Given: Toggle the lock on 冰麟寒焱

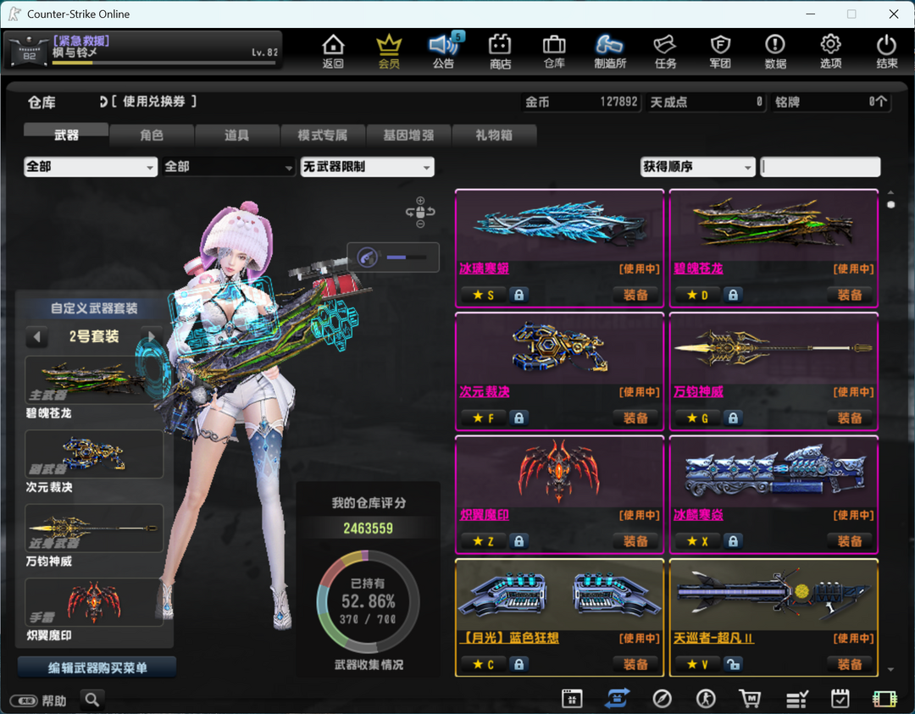Looking at the screenshot, I should [x=733, y=540].
